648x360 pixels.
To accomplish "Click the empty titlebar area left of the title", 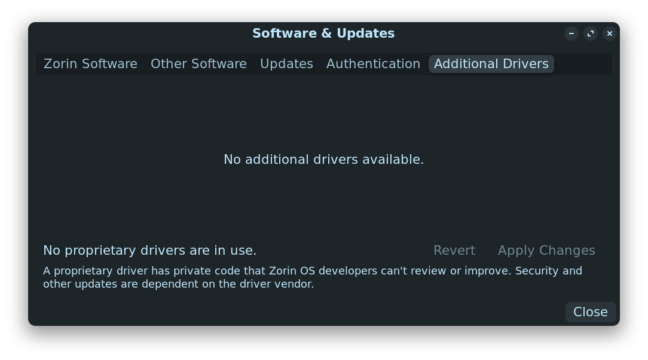I will [137, 33].
